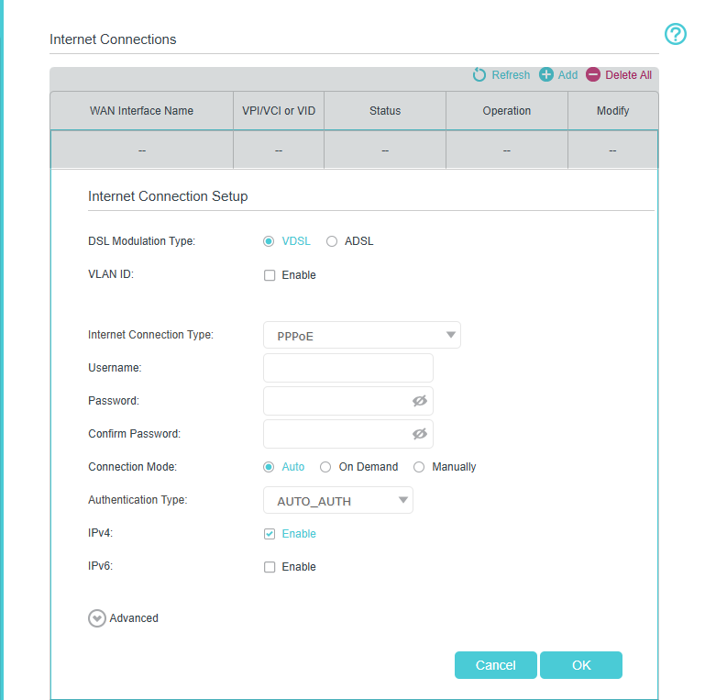The image size is (705, 700).
Task: Click into the Username field
Action: coord(347,368)
